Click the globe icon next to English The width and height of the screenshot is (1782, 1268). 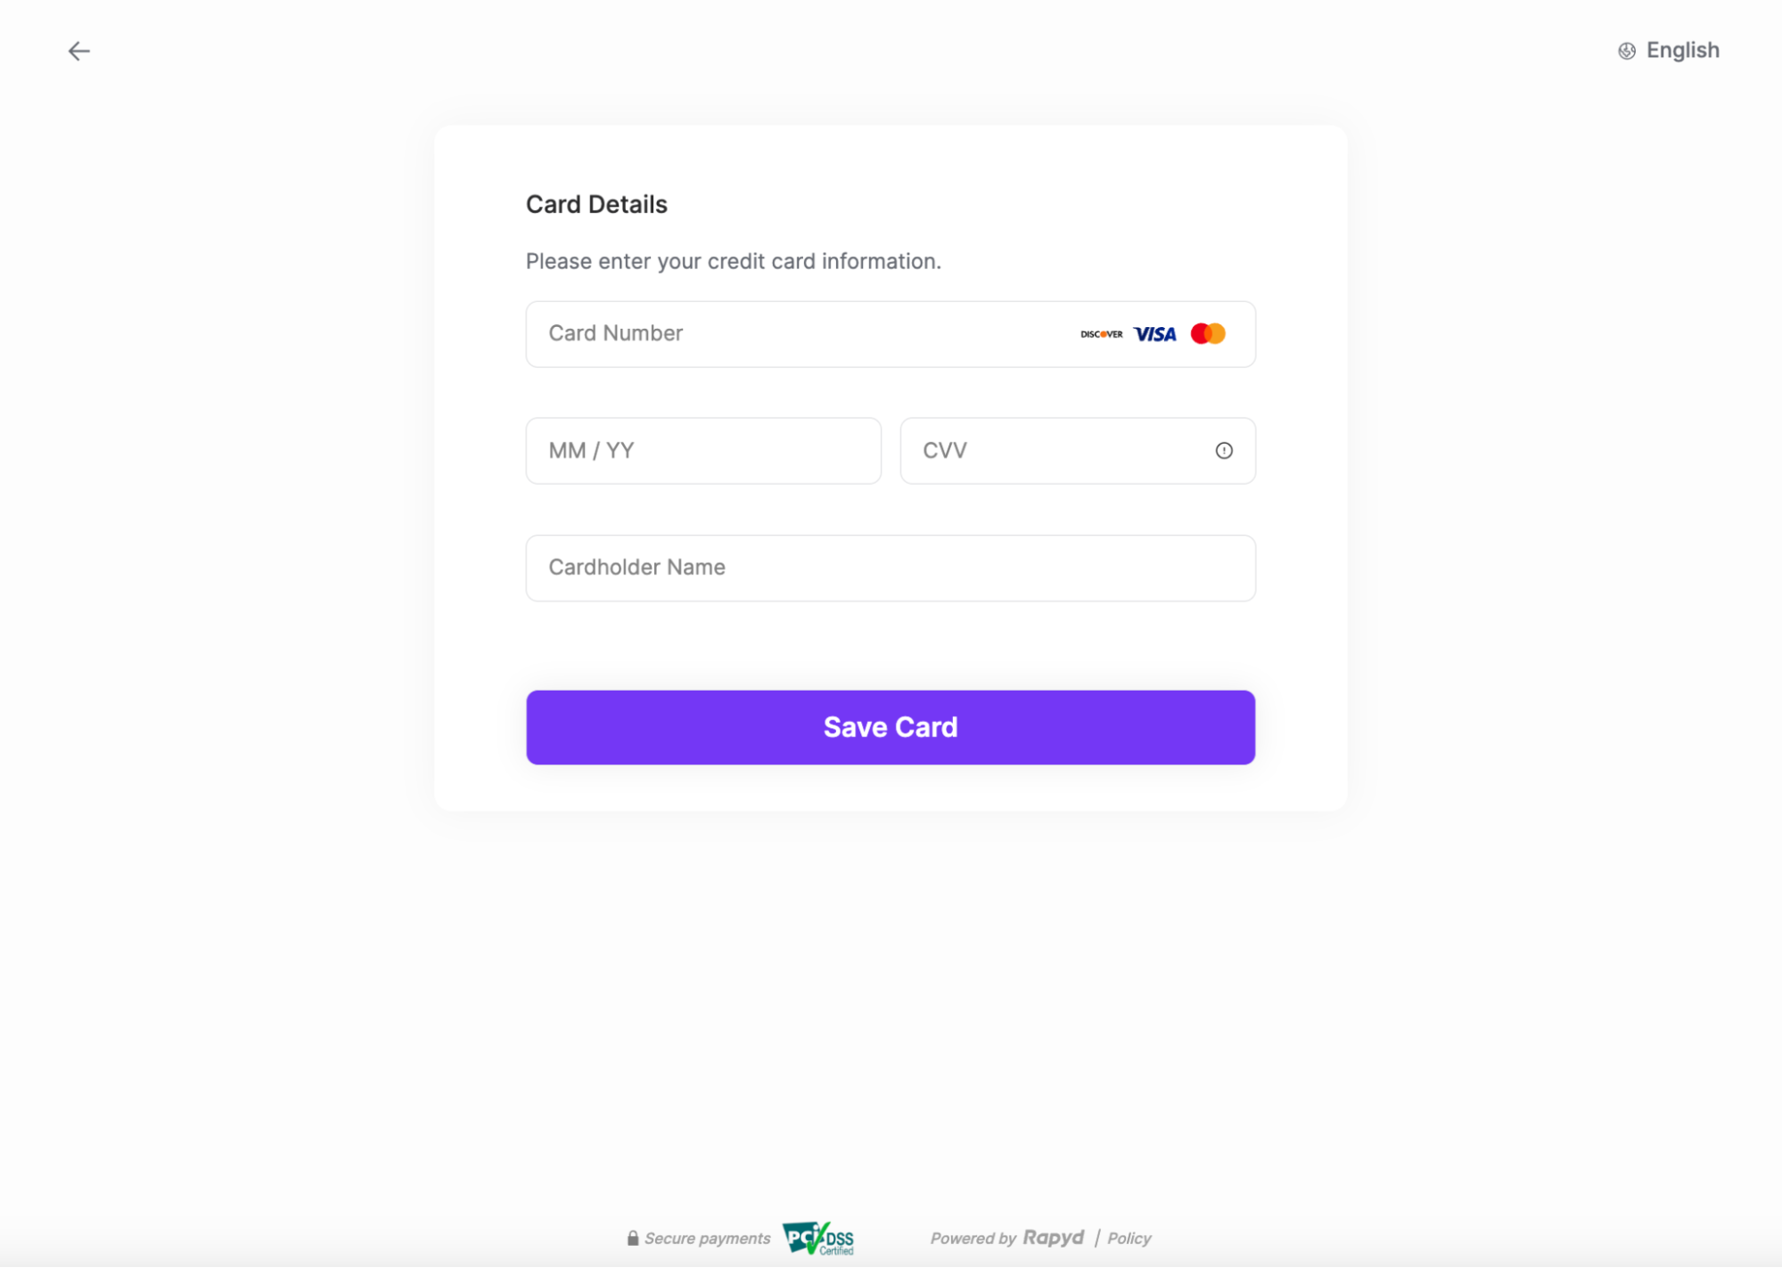(x=1625, y=50)
